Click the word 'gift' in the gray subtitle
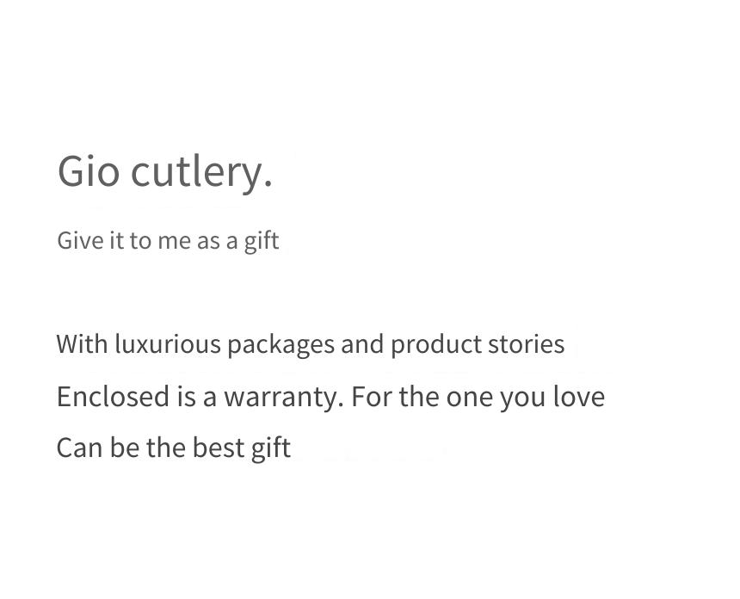740x599 pixels. tap(262, 241)
